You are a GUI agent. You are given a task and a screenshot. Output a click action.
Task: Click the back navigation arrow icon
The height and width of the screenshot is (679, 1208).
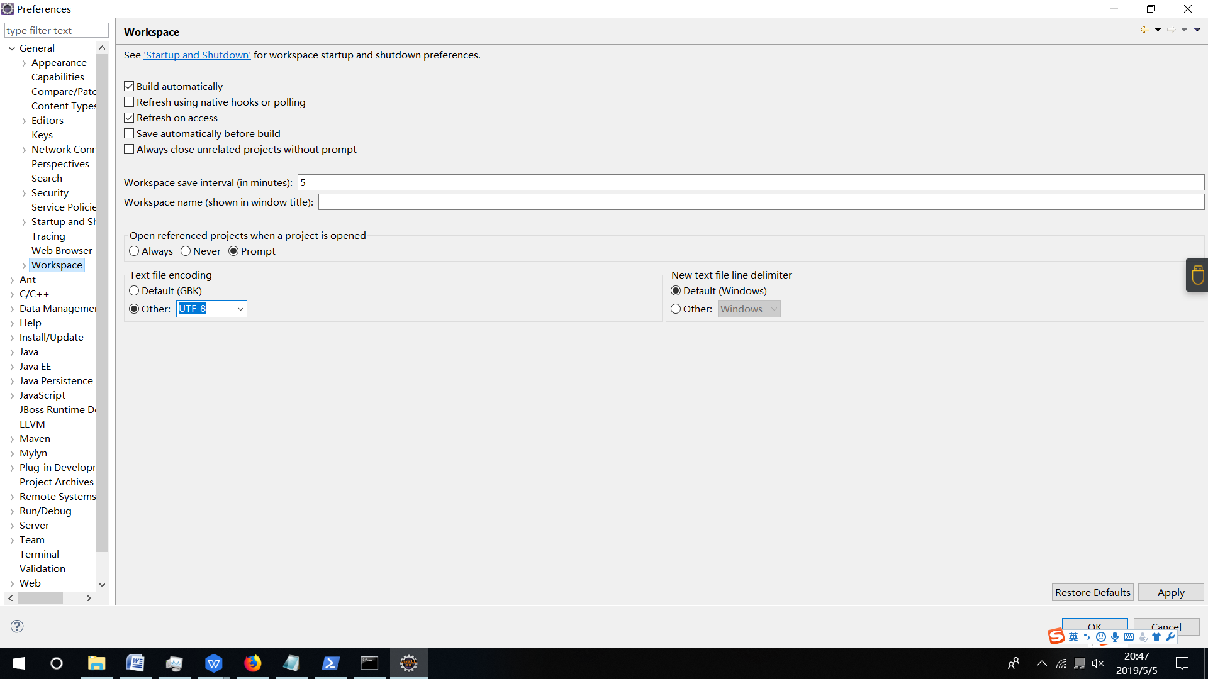click(1144, 30)
